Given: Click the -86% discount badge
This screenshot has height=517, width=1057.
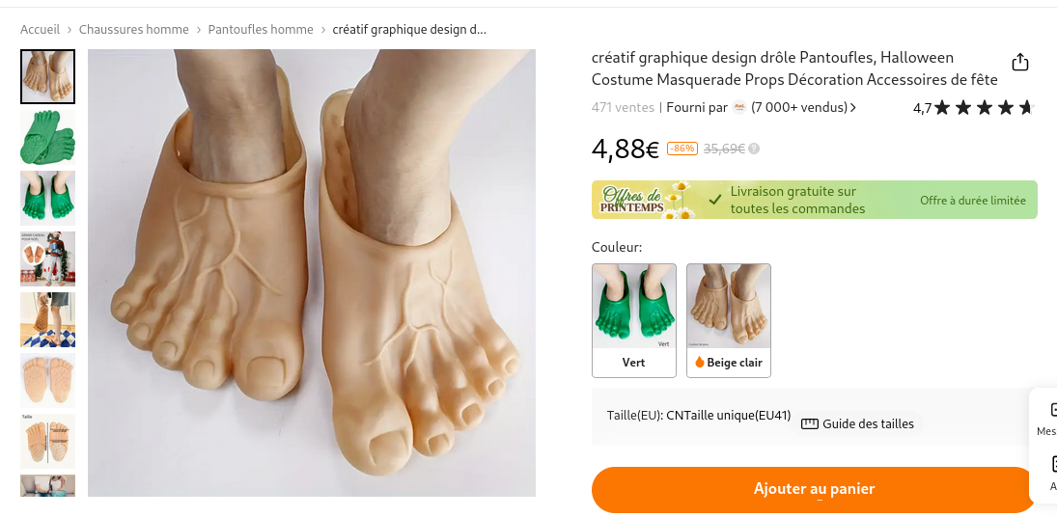Looking at the screenshot, I should [x=682, y=149].
